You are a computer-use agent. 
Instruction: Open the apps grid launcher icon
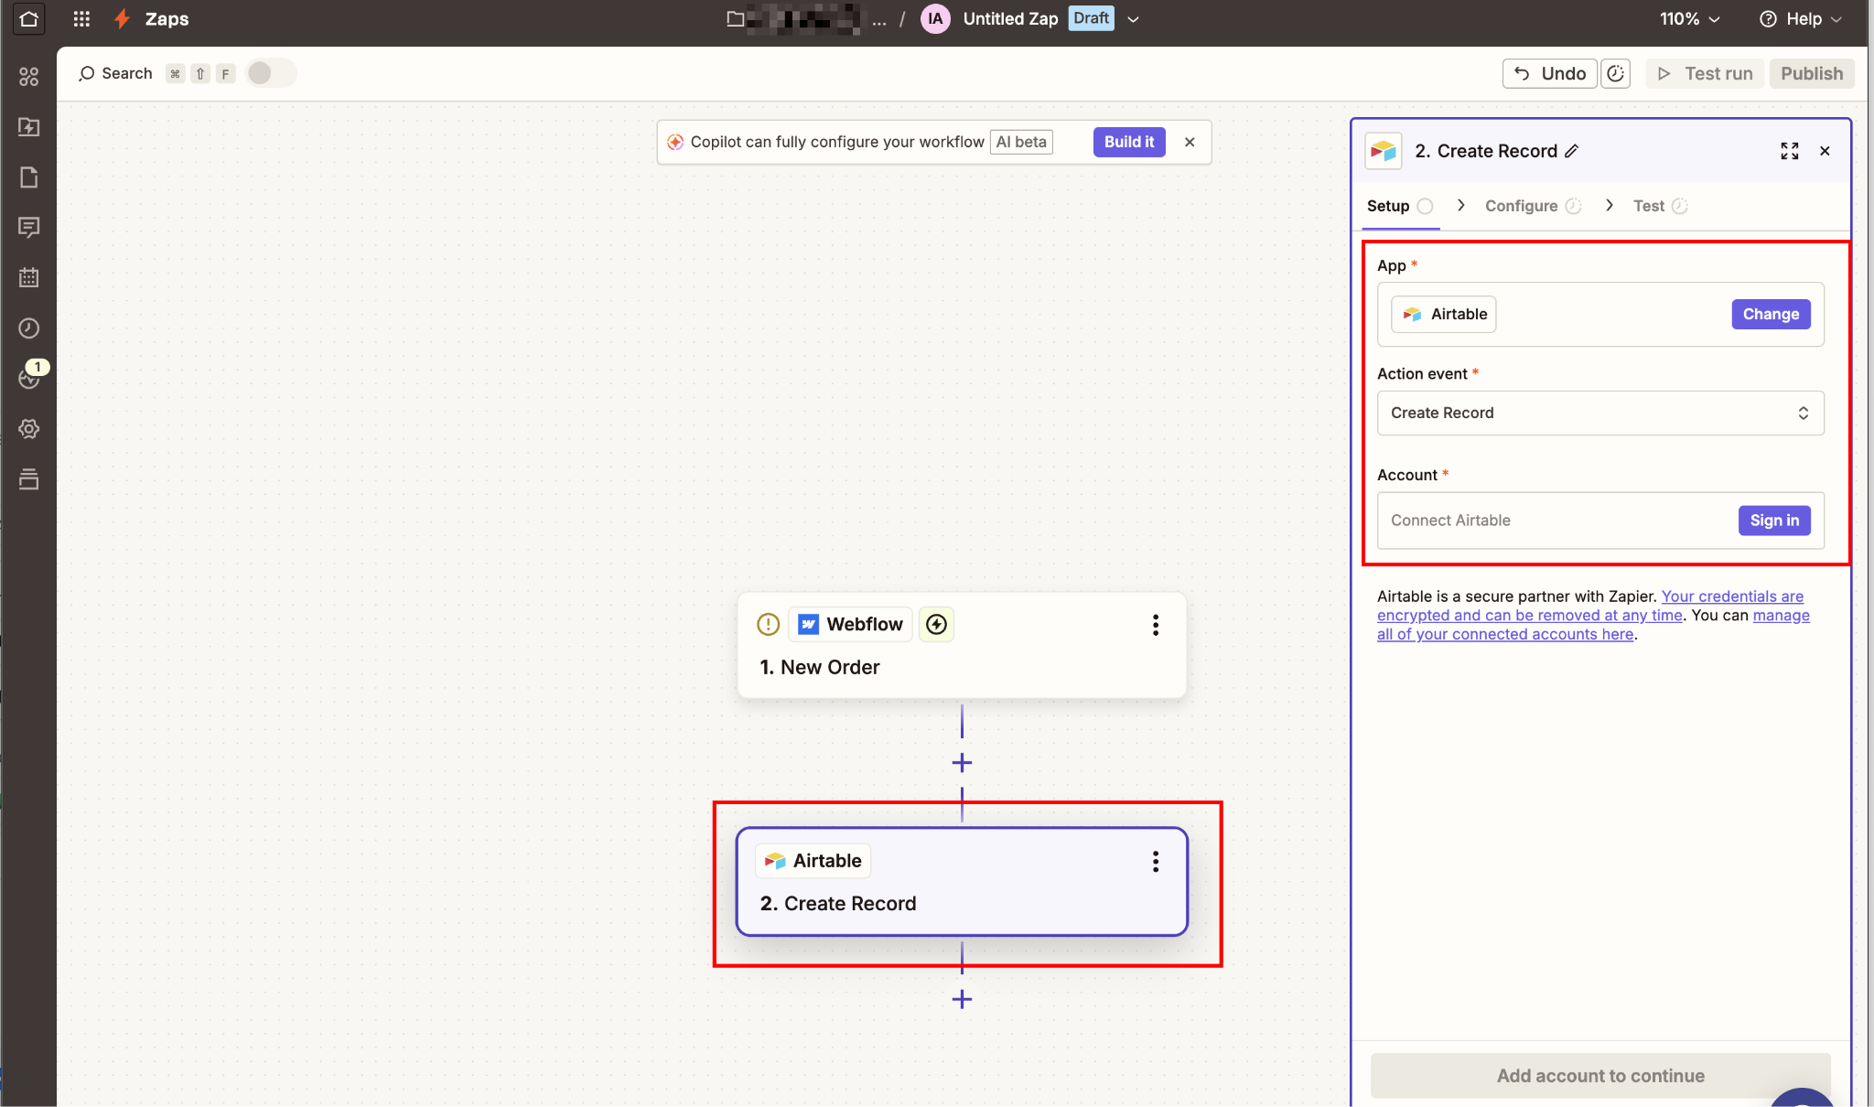81,19
